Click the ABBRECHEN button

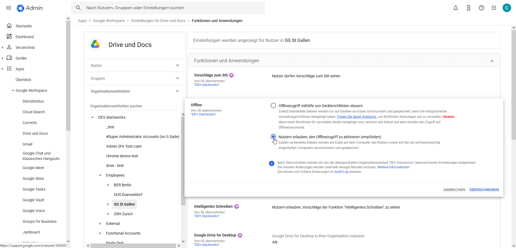pos(454,190)
